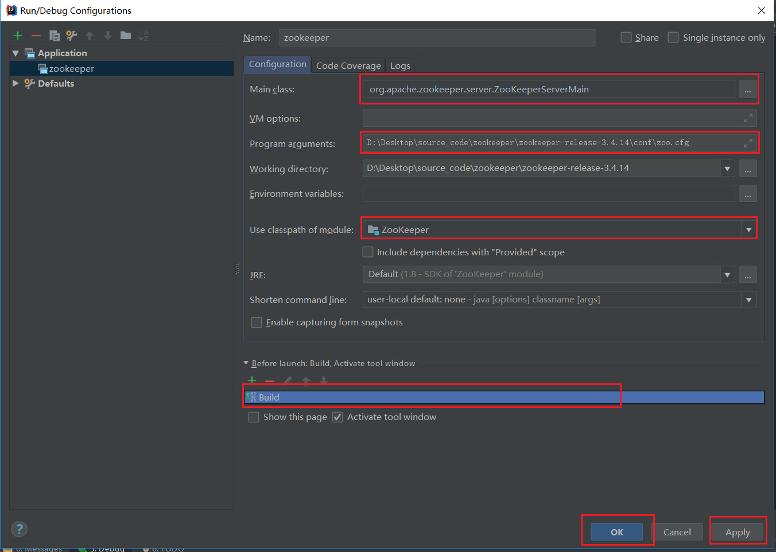This screenshot has width=776, height=552.
Task: Confirm with the OK button
Action: click(x=617, y=532)
